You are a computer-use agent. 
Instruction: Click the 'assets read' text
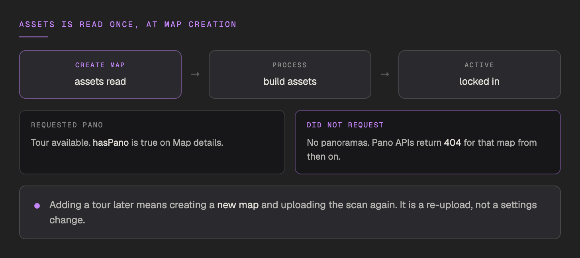(100, 82)
